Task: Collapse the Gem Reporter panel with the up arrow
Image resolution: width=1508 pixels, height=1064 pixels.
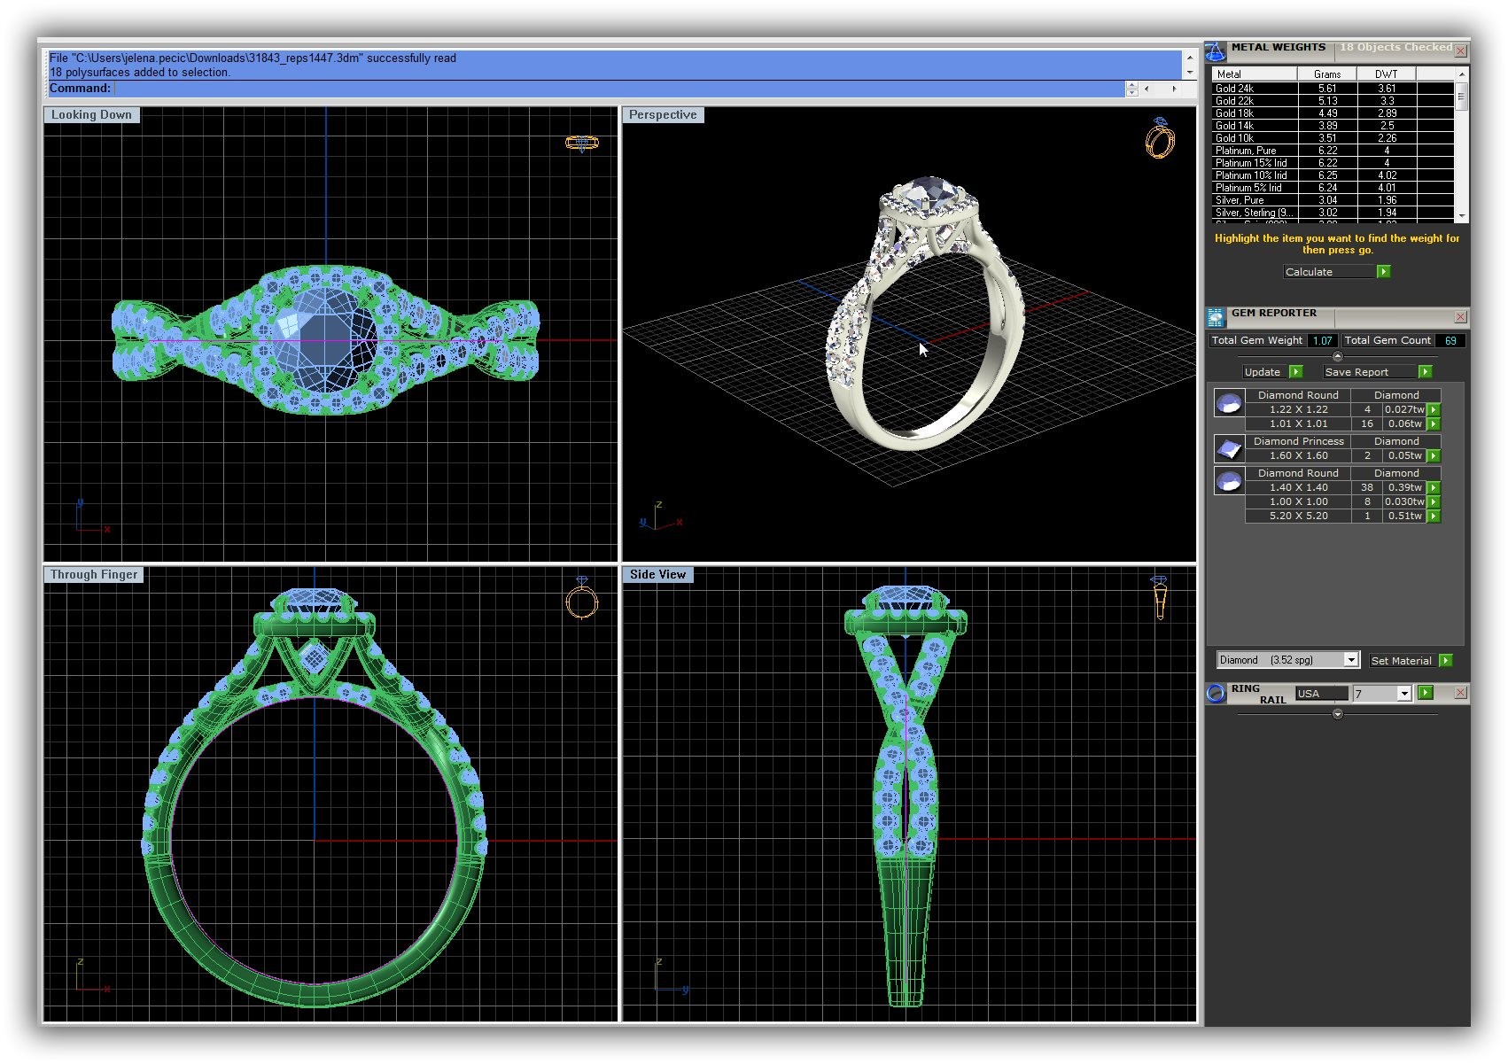Action: pyautogui.click(x=1337, y=356)
